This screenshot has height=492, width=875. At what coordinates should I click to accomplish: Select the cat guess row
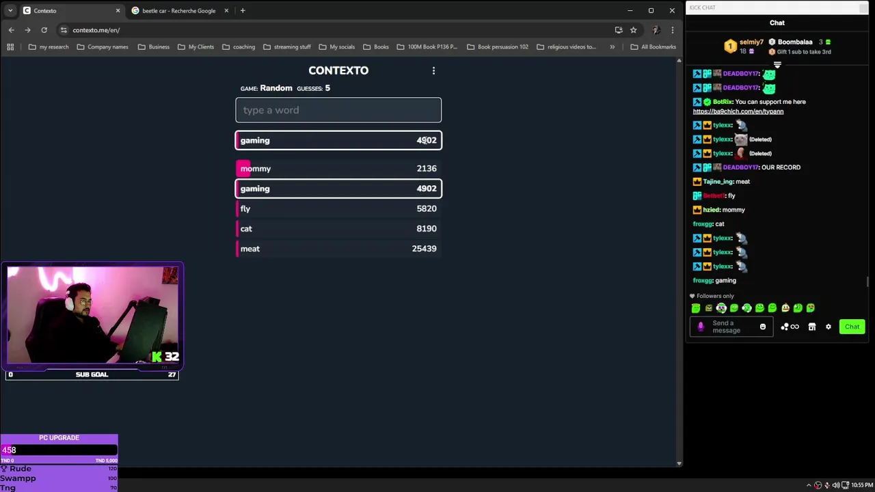click(338, 228)
